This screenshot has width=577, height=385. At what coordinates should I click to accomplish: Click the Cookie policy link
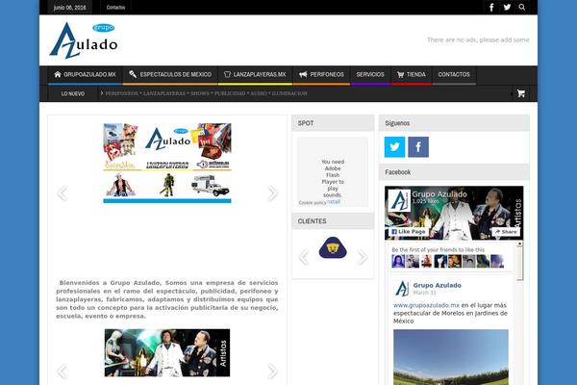point(312,203)
